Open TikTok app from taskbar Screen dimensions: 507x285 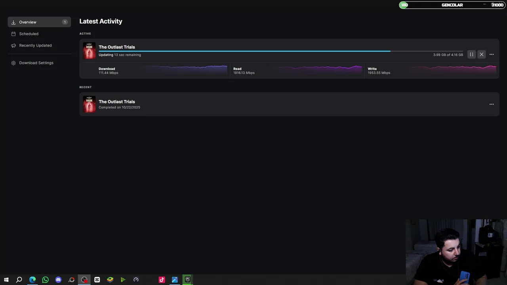pos(162,280)
